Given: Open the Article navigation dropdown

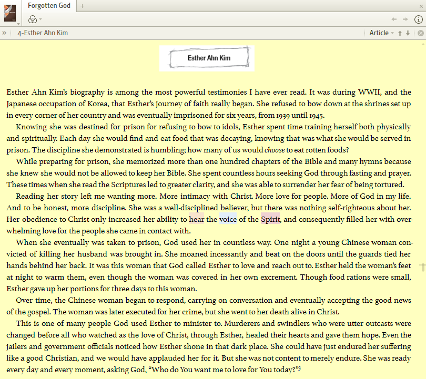Looking at the screenshot, I should [381, 33].
